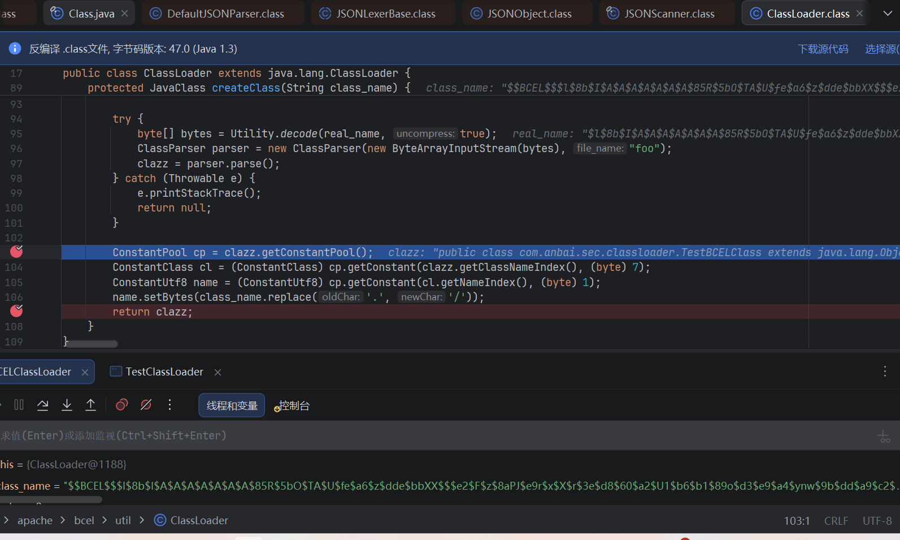Open the JSONLexerBase.class tab
900x540 pixels.
pyautogui.click(x=382, y=14)
